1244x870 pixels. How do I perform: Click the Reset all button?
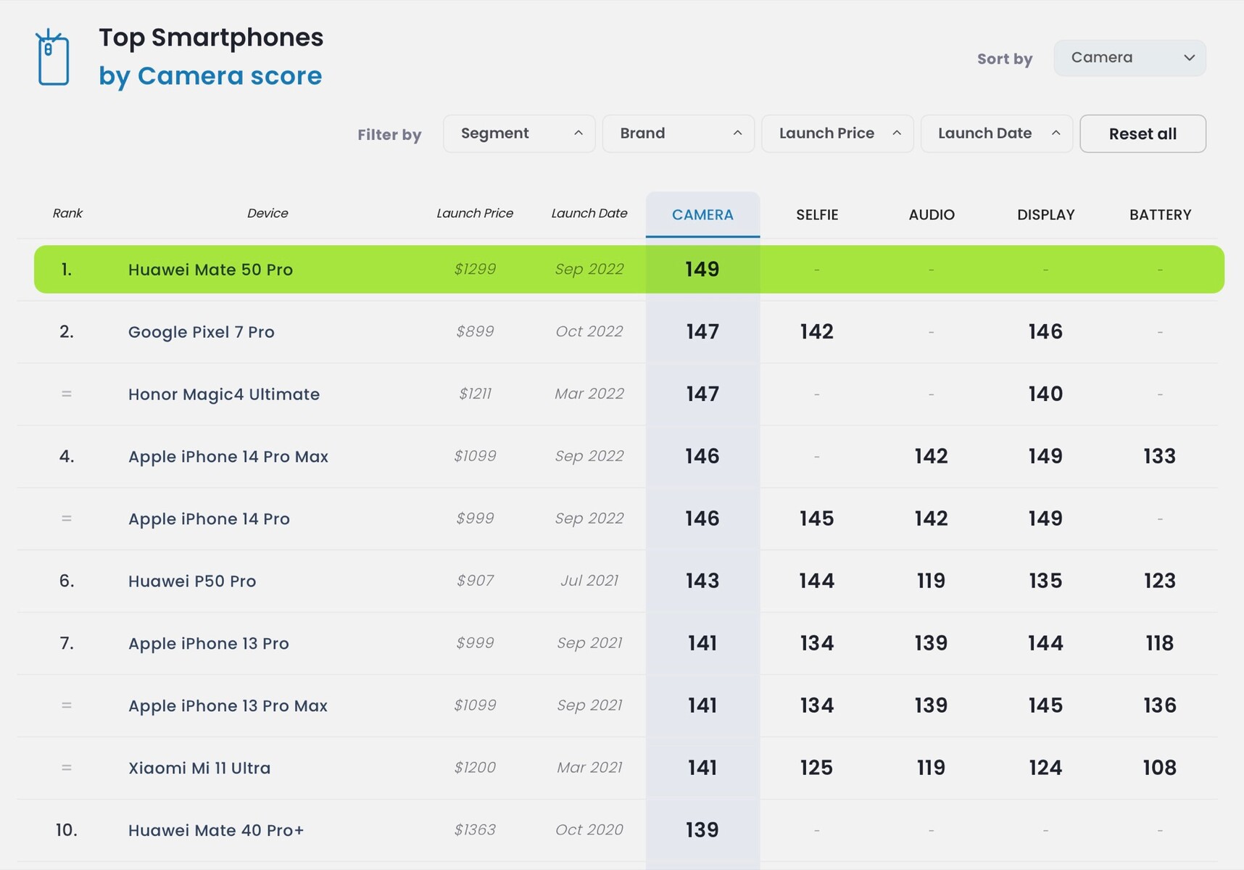tap(1143, 133)
